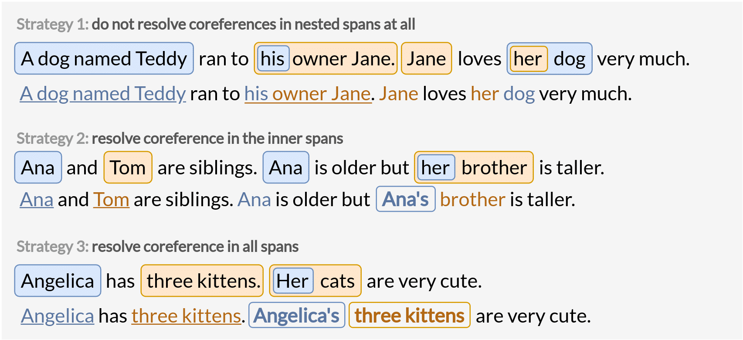This screenshot has width=743, height=340.
Task: Click the blue 'Her' span before 'cats'
Action: click(292, 281)
